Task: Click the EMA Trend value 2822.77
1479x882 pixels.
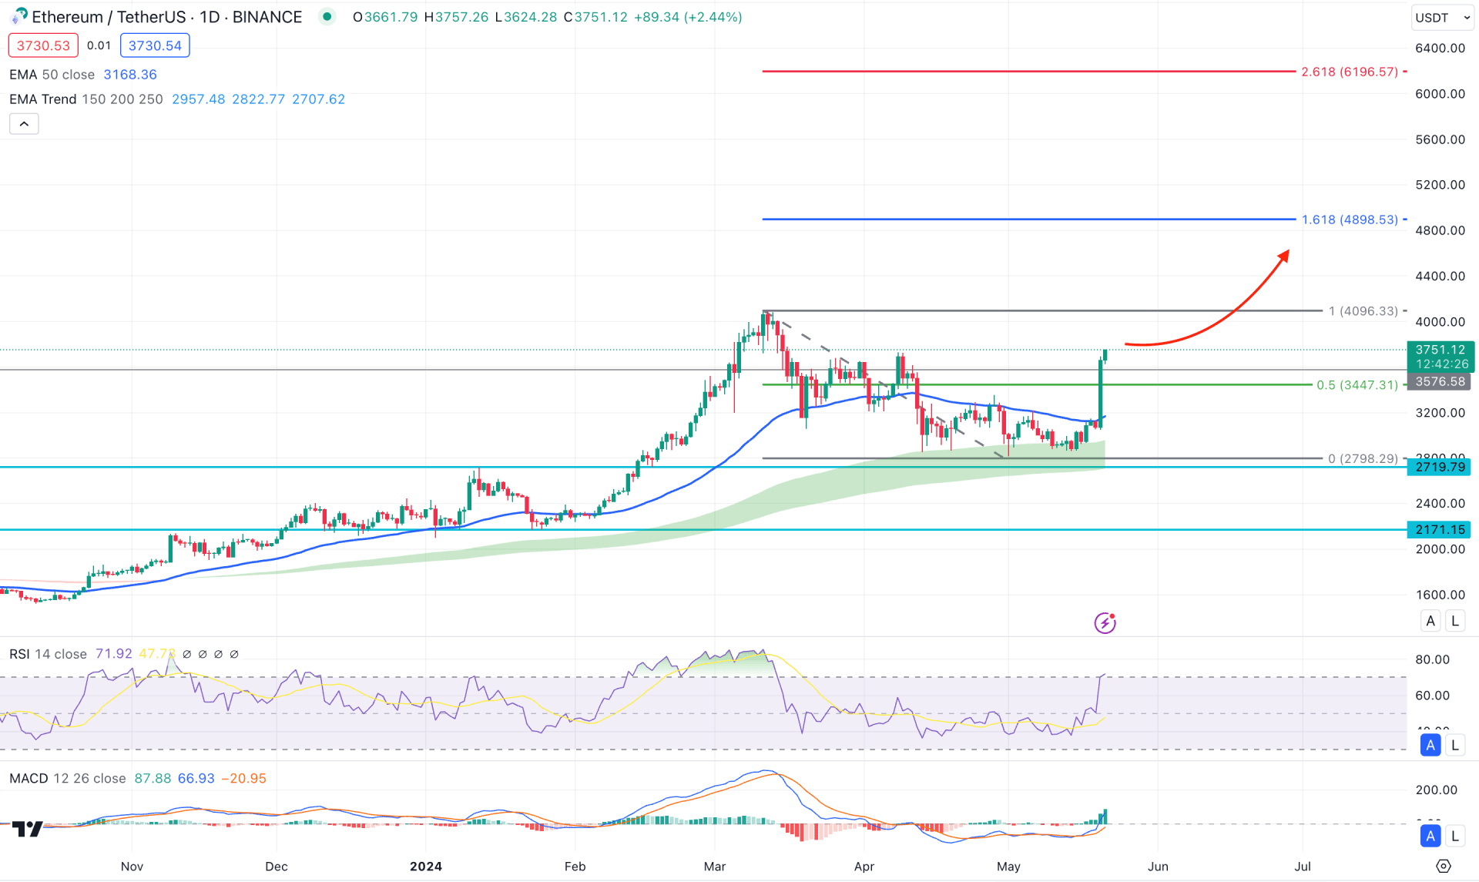Action: point(258,99)
